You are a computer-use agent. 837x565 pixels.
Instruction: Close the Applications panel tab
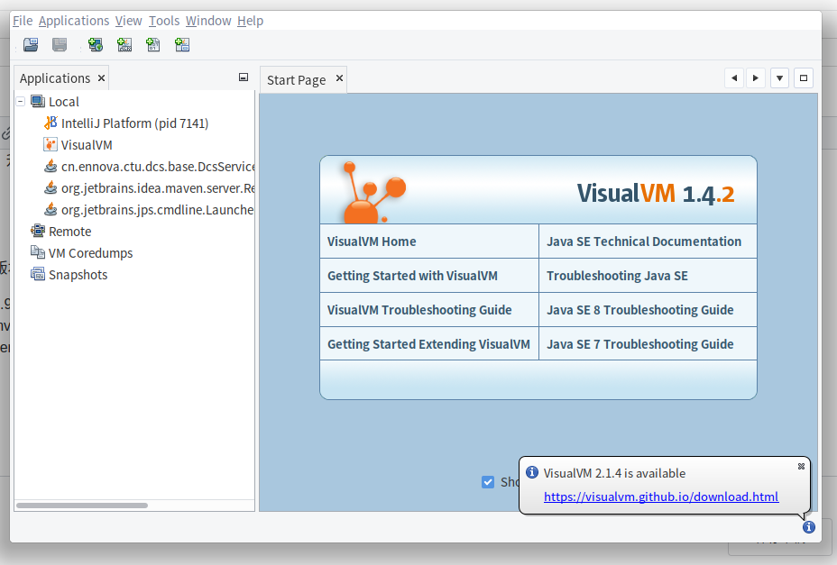point(101,78)
